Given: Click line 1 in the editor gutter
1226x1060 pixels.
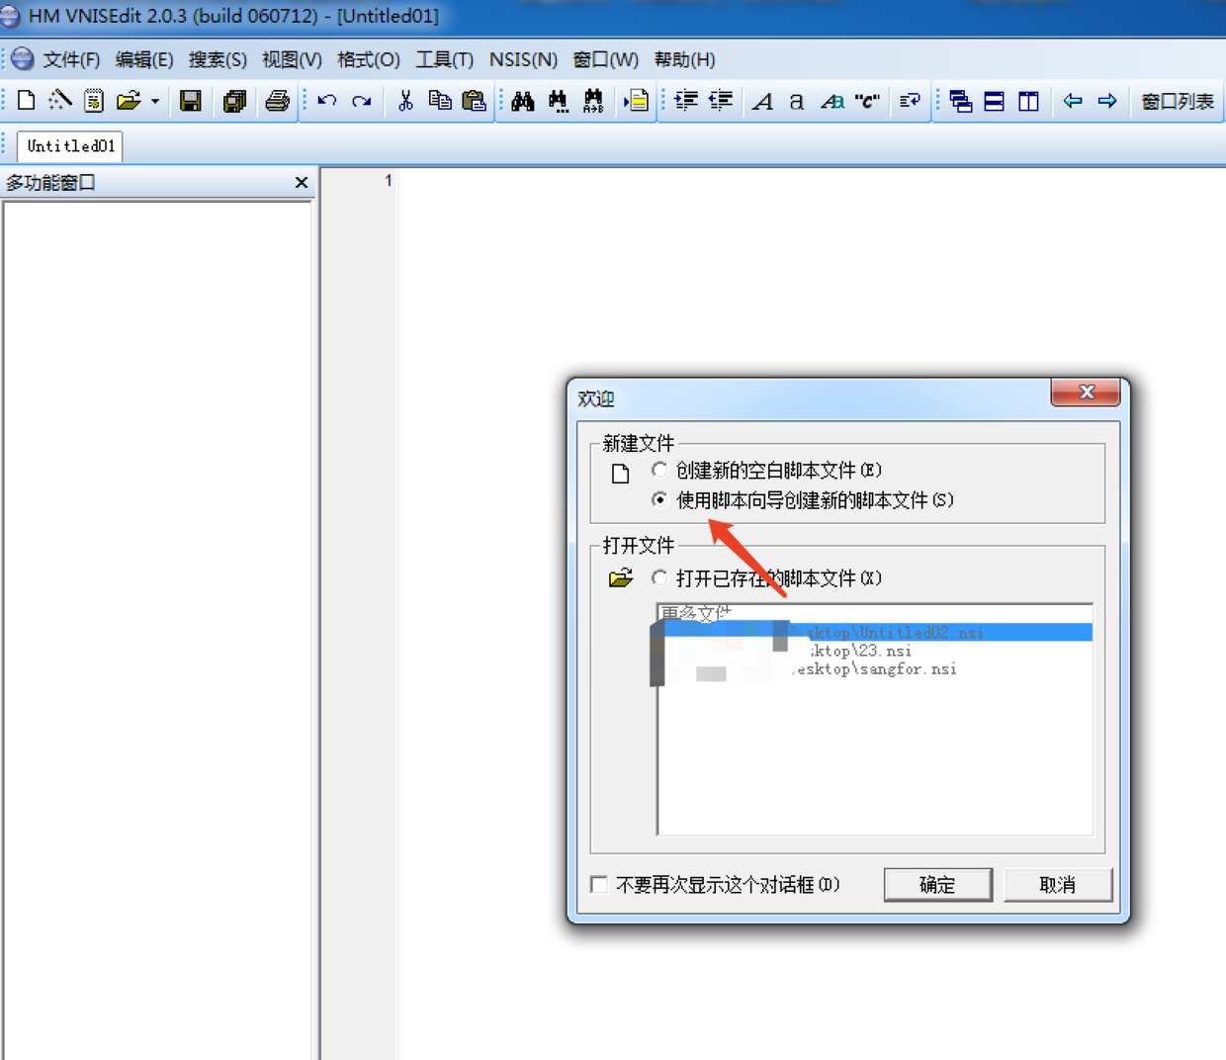Looking at the screenshot, I should tap(388, 181).
